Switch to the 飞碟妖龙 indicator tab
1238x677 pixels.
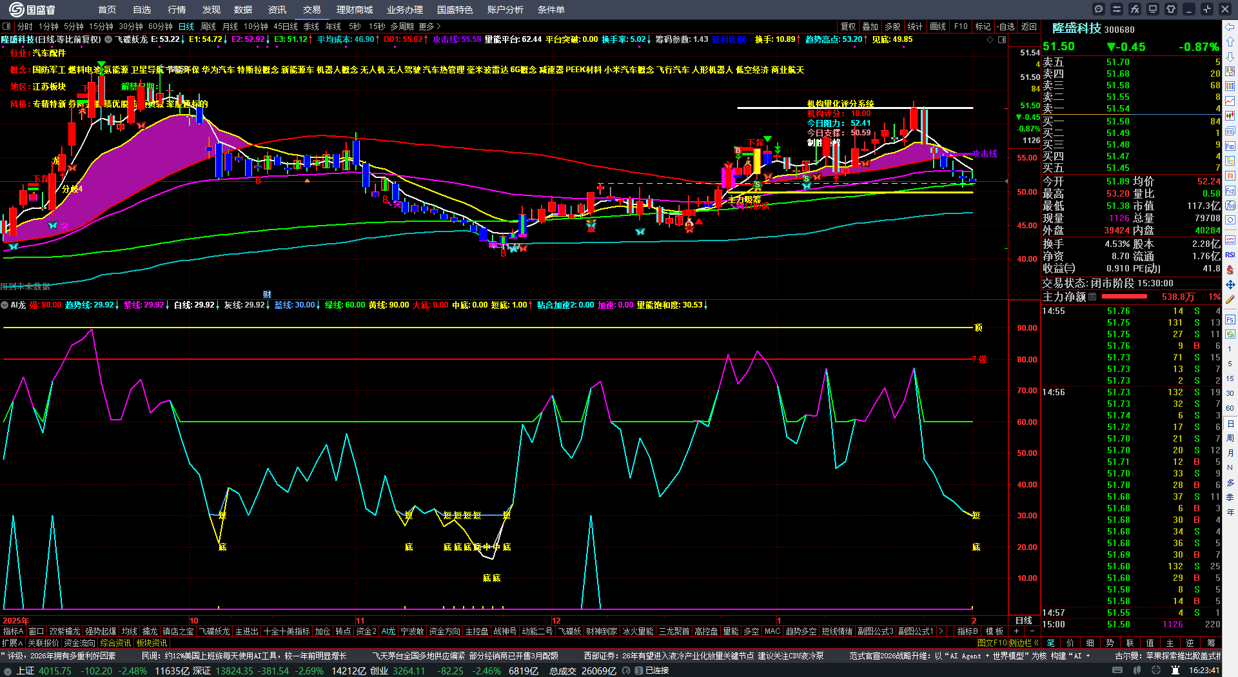coord(215,631)
